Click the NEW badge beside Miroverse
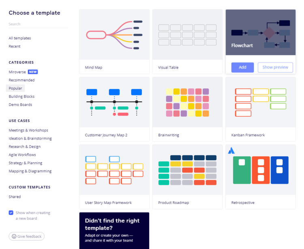The image size is (304, 249). (33, 72)
